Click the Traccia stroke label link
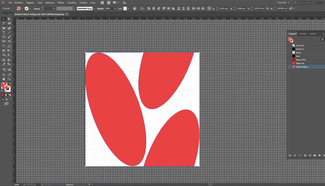 (x=37, y=9)
